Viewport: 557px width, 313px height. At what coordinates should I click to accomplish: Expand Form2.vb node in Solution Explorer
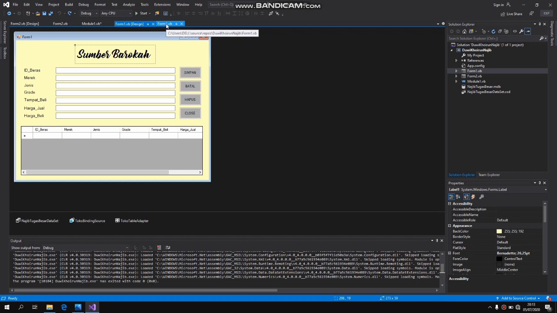click(x=456, y=76)
